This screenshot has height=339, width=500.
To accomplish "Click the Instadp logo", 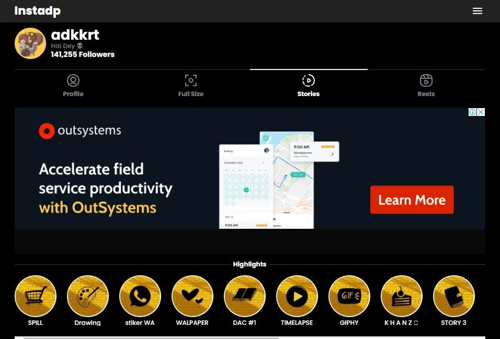I will 37,11.
